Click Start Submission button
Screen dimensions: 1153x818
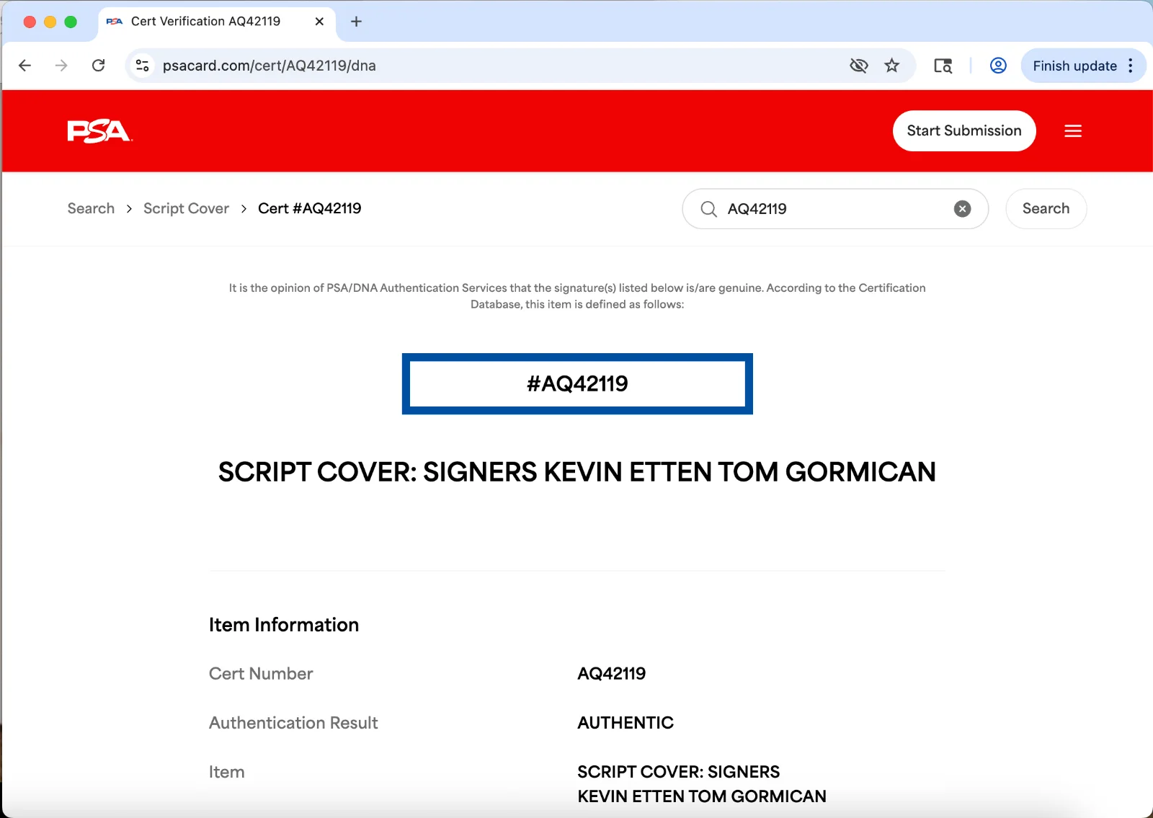click(964, 130)
